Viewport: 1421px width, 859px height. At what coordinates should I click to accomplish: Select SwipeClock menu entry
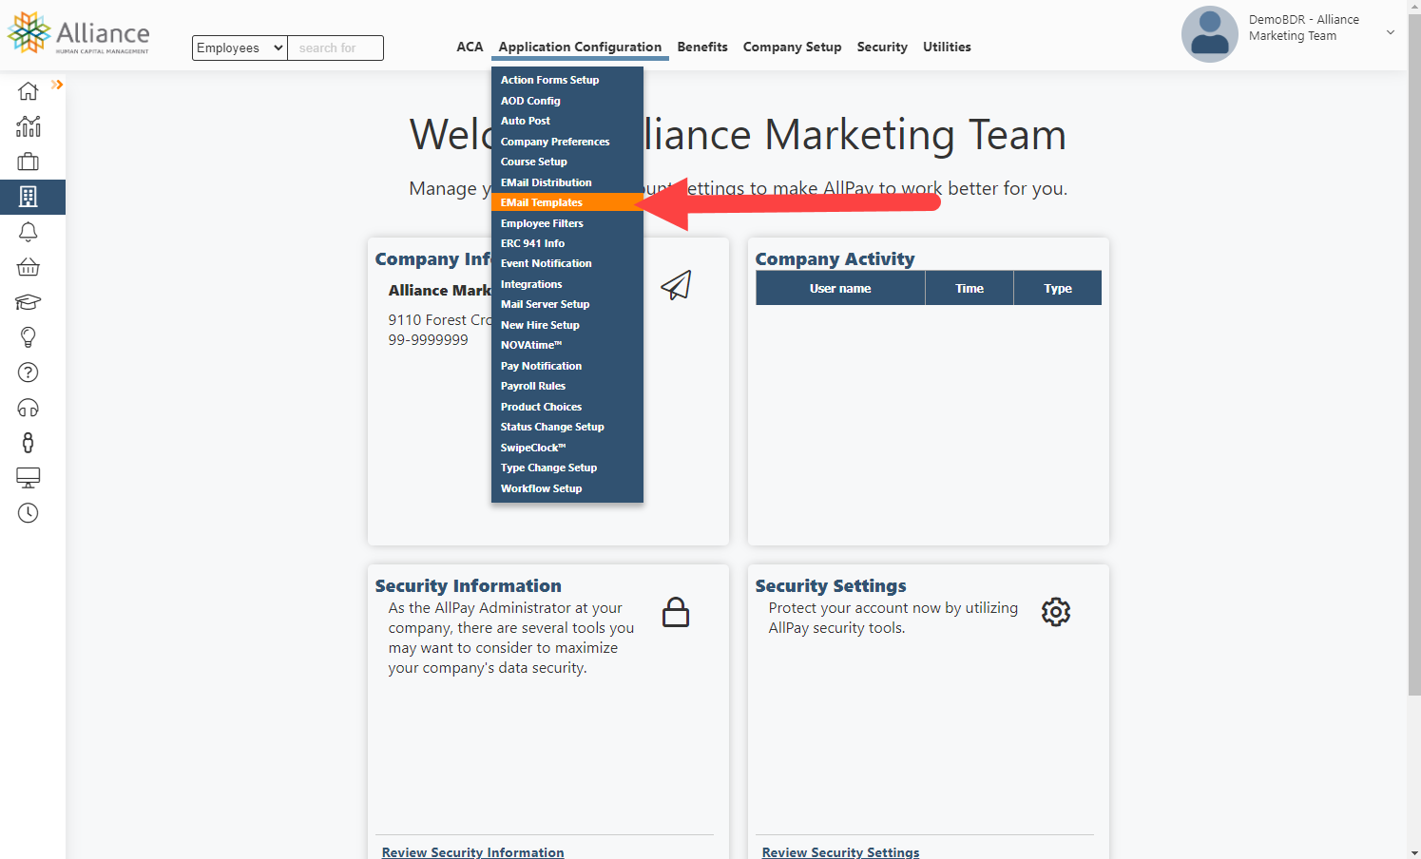pos(567,448)
